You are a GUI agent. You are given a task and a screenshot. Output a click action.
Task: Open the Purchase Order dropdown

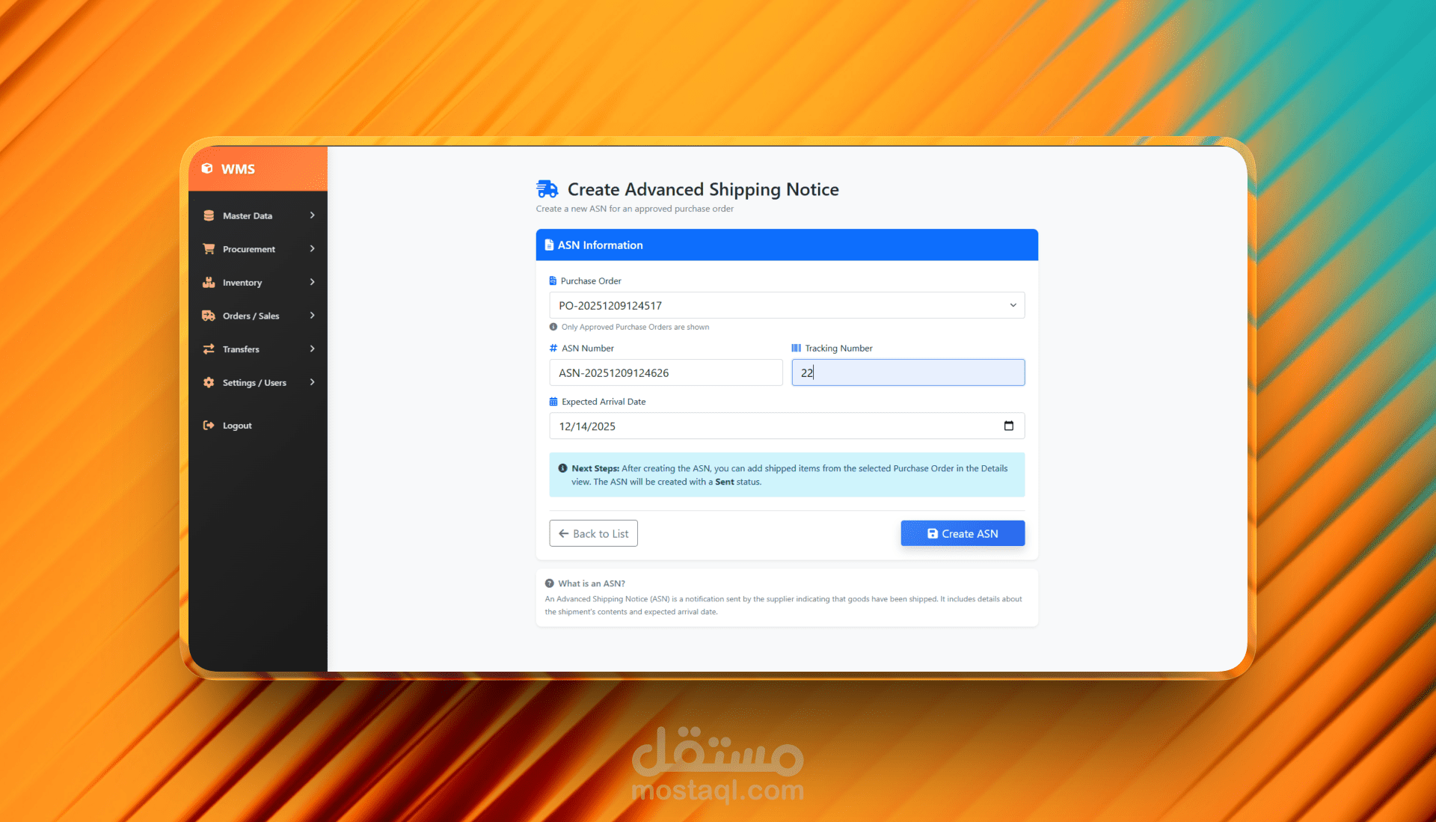tap(786, 305)
